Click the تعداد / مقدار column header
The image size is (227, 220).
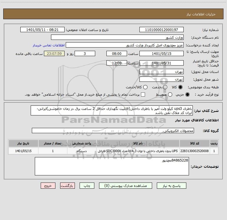53,143
